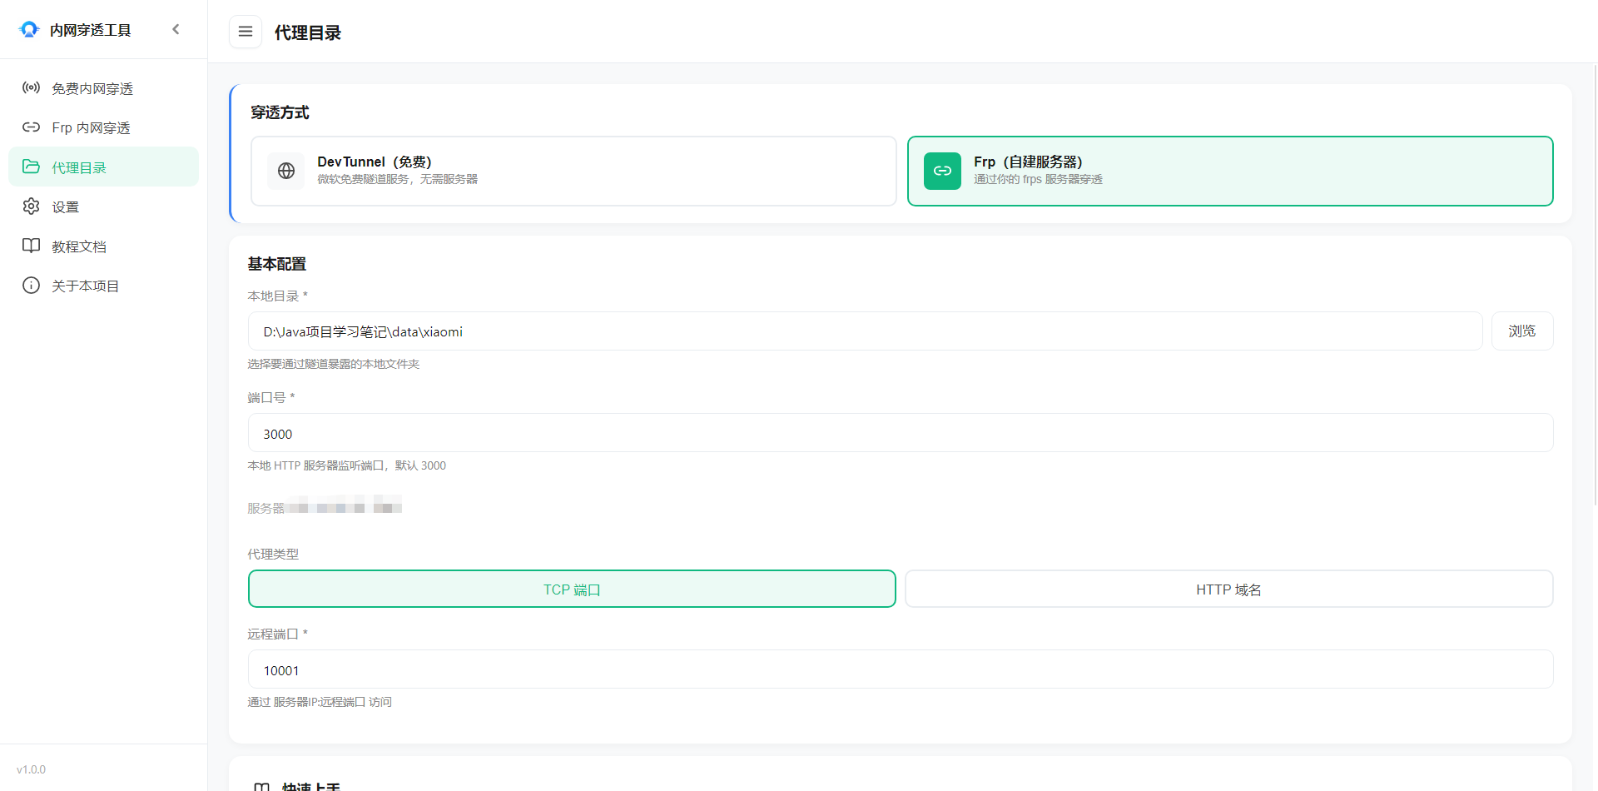Open 设置 via the gear icon
The width and height of the screenshot is (1598, 791).
pyautogui.click(x=31, y=206)
